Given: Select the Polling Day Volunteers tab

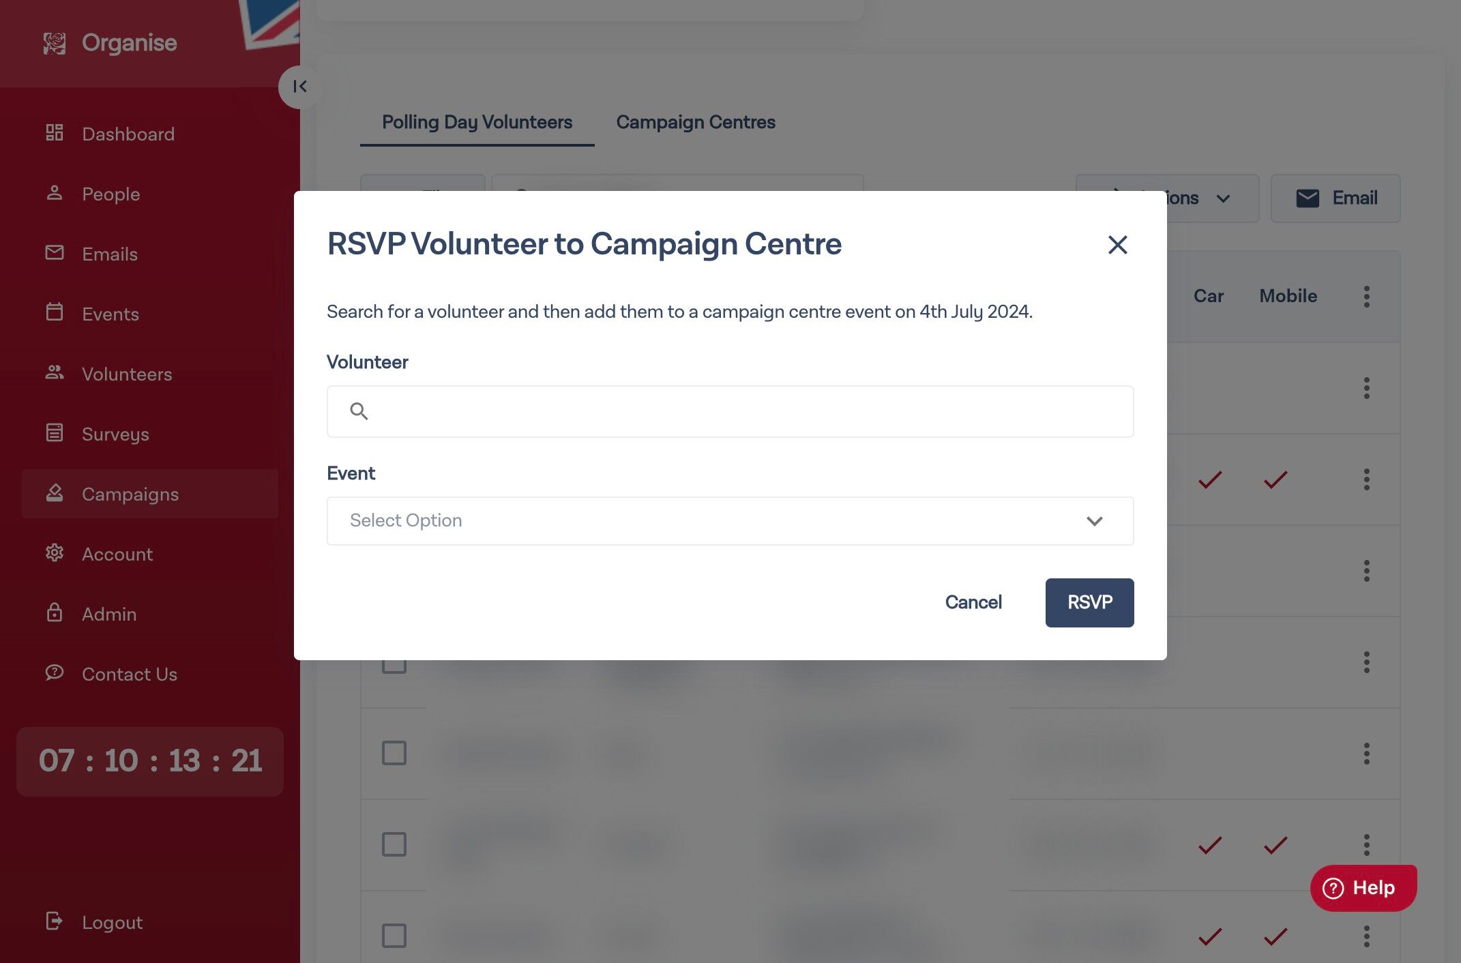Looking at the screenshot, I should pos(477,122).
